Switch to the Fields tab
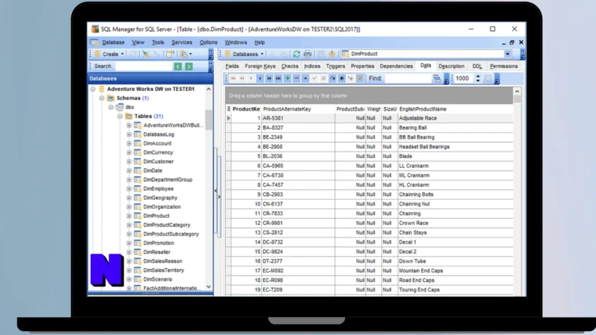The height and width of the screenshot is (335, 596). (232, 66)
